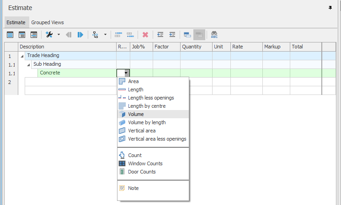Toggle the result type dropdown in Concrete row
341x205 pixels.
coord(127,73)
